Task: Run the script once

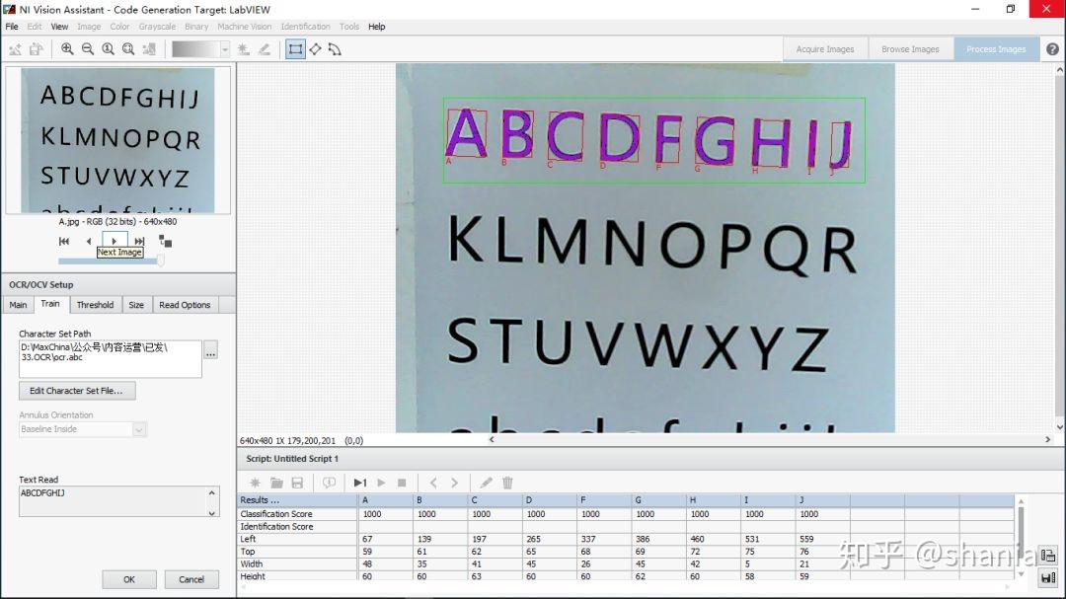Action: click(359, 483)
